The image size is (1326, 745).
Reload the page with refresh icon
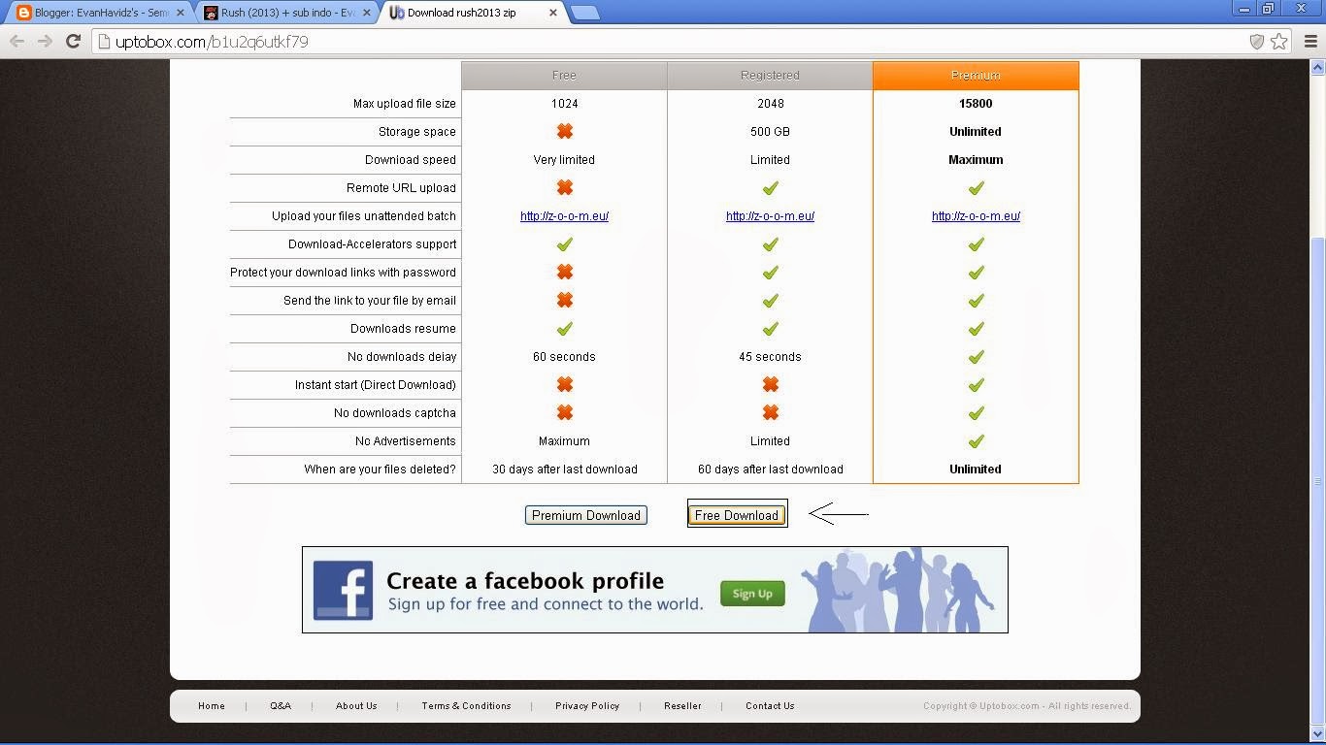point(73,42)
